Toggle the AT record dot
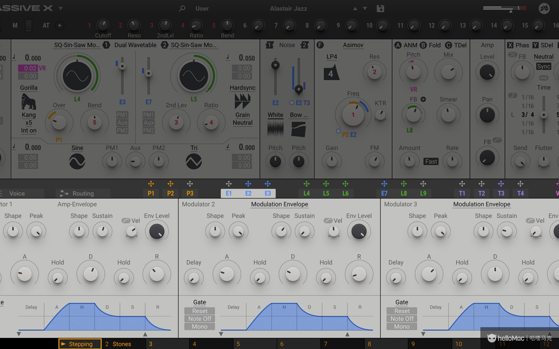Screen dimensions: 559x349 (60, 25)
